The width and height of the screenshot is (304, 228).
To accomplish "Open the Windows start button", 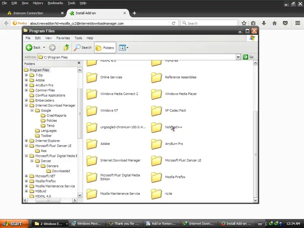I will pyautogui.click(x=14, y=224).
